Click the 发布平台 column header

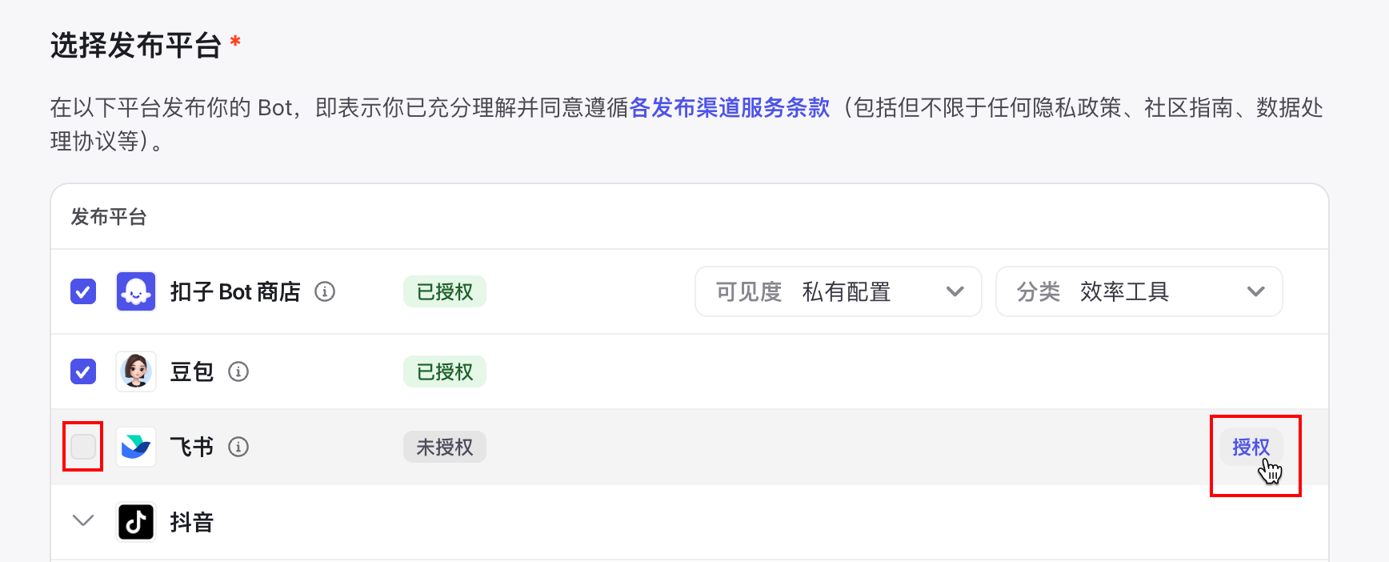click(109, 217)
